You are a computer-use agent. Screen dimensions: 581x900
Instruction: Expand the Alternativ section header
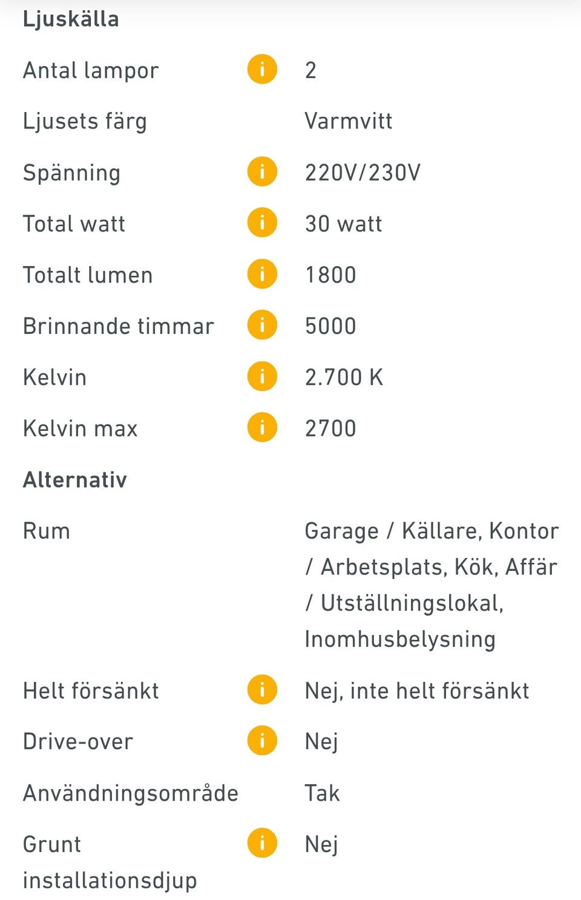click(74, 479)
